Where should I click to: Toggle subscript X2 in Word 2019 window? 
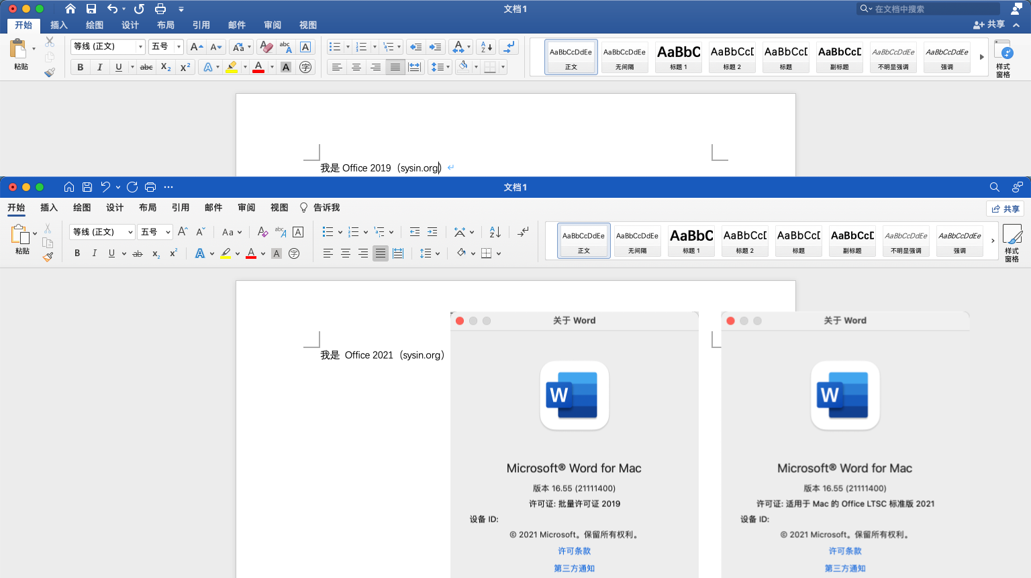click(166, 67)
